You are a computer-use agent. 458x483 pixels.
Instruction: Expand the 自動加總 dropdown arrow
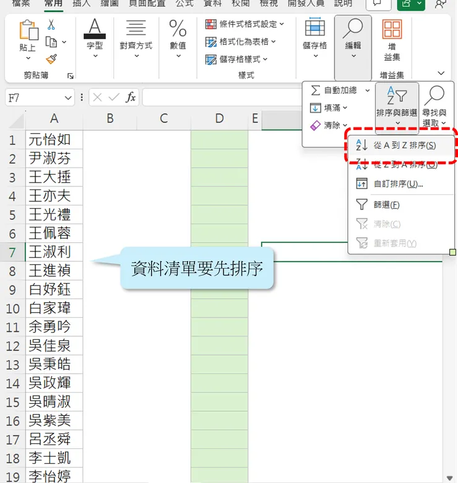[368, 90]
